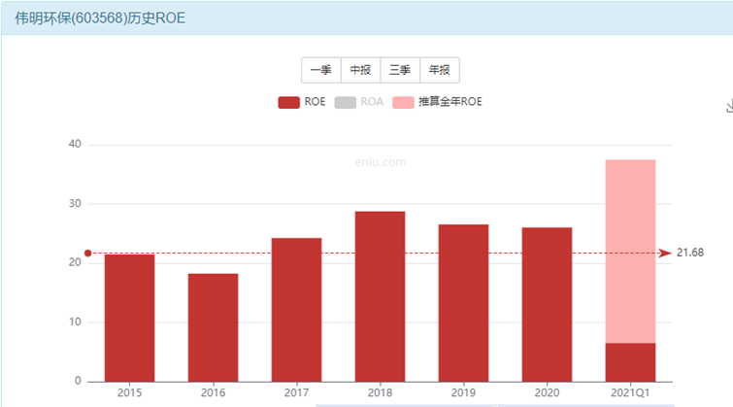Click the greyed ROA legend label
The height and width of the screenshot is (407, 733).
point(372,102)
